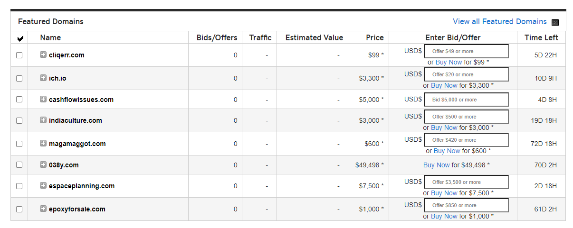Check the box for cliqerr.com
This screenshot has height=228, width=573.
click(x=19, y=55)
